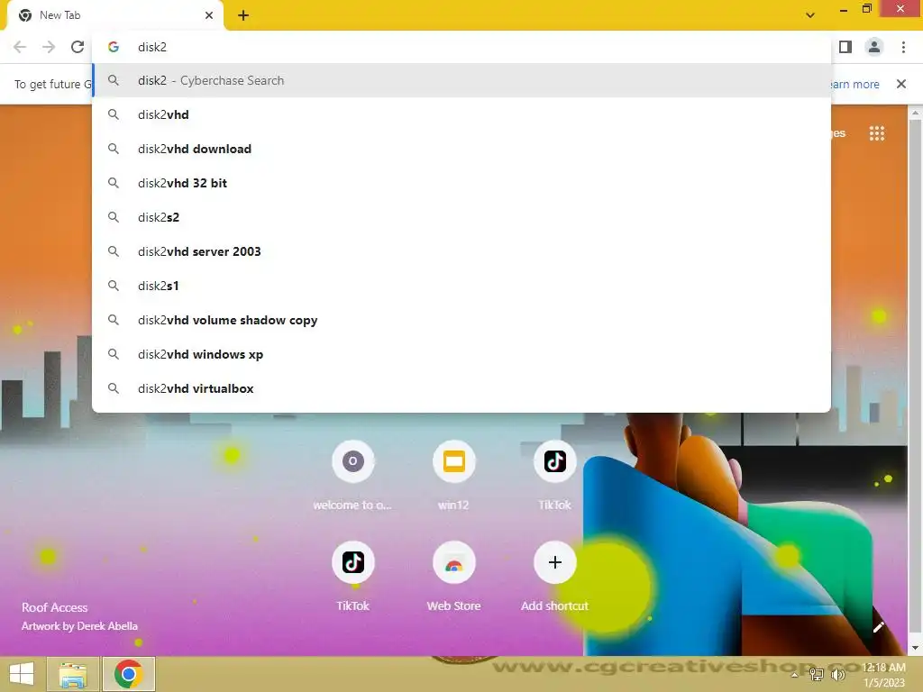Pick the 'disk2vhd 32 bit' suggestion
923x692 pixels.
click(461, 183)
